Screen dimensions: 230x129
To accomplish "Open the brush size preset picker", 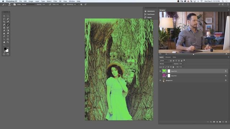I will click(10, 5).
